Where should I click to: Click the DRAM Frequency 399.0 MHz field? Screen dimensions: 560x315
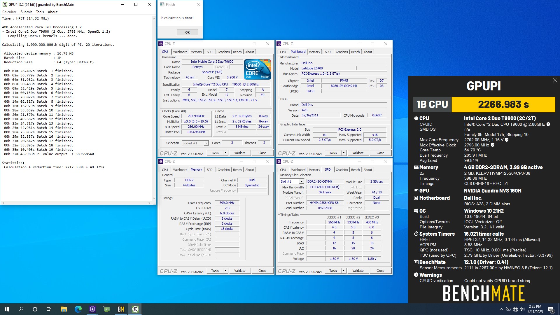pos(227,203)
